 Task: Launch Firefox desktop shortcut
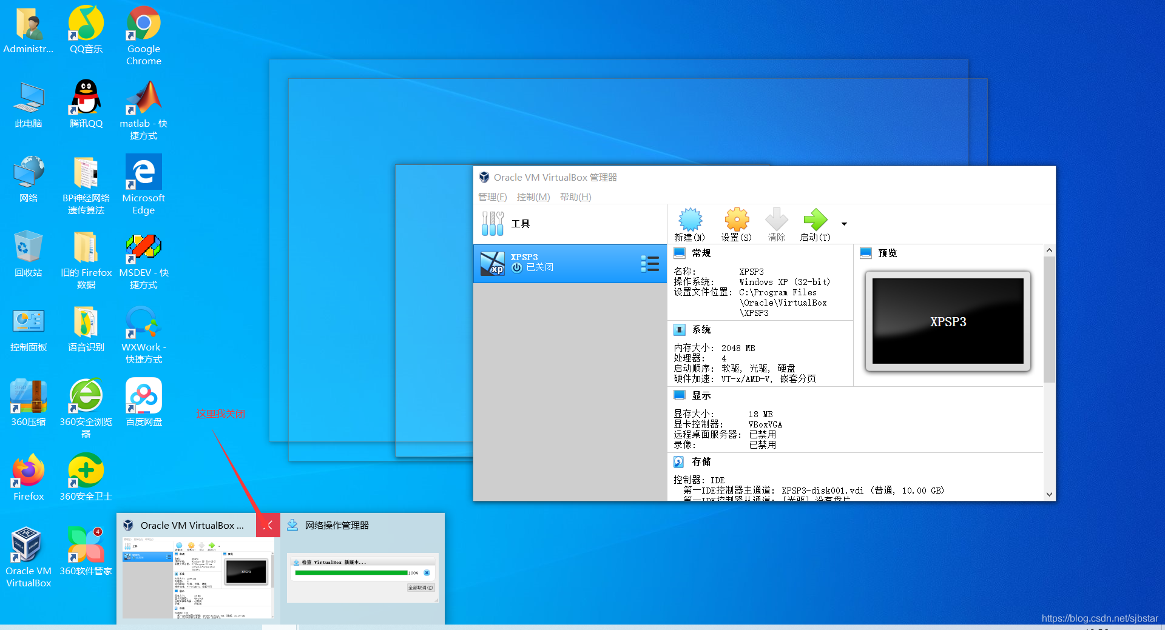tap(29, 478)
